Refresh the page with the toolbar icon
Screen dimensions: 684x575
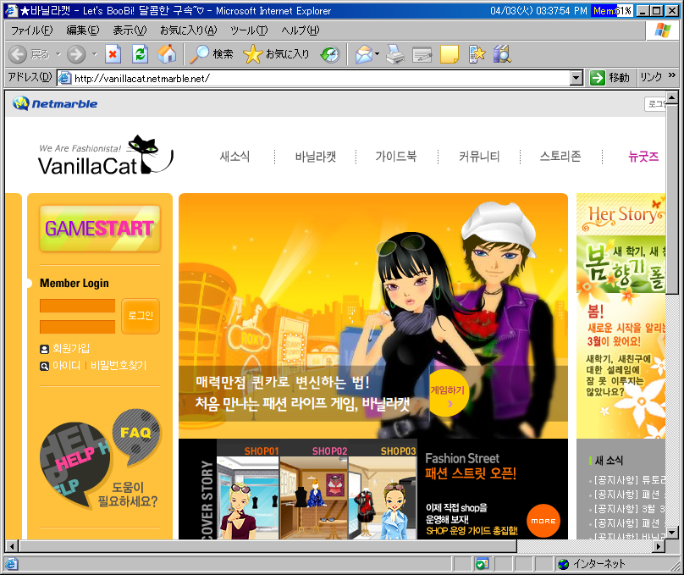point(140,54)
